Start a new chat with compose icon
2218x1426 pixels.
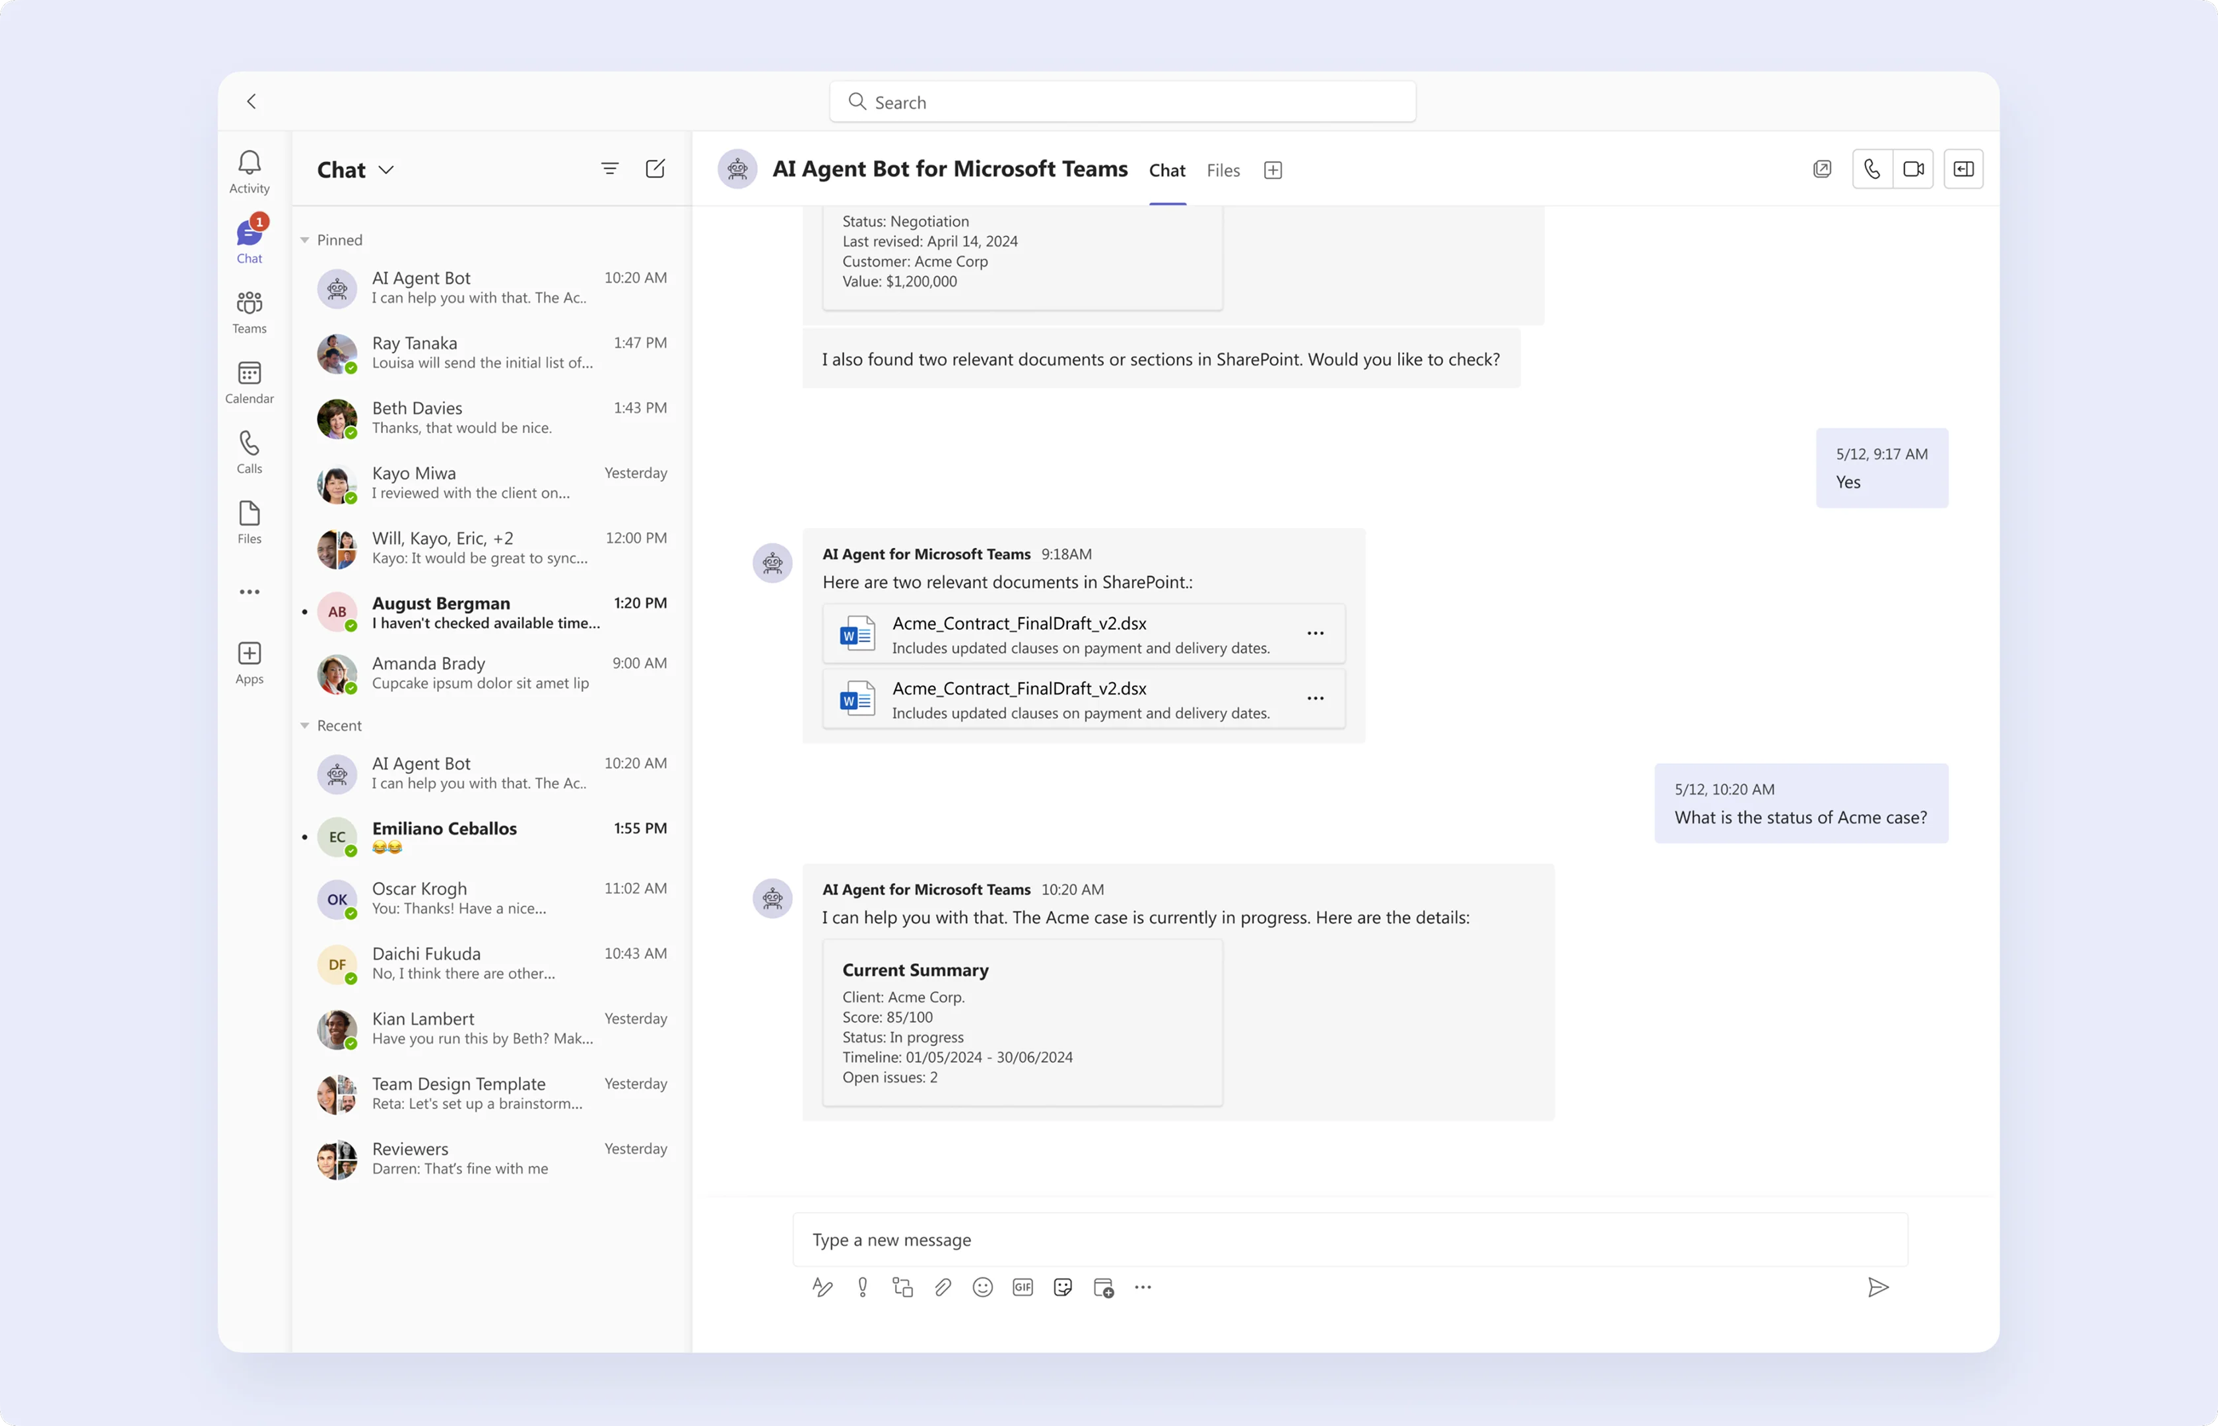point(654,168)
